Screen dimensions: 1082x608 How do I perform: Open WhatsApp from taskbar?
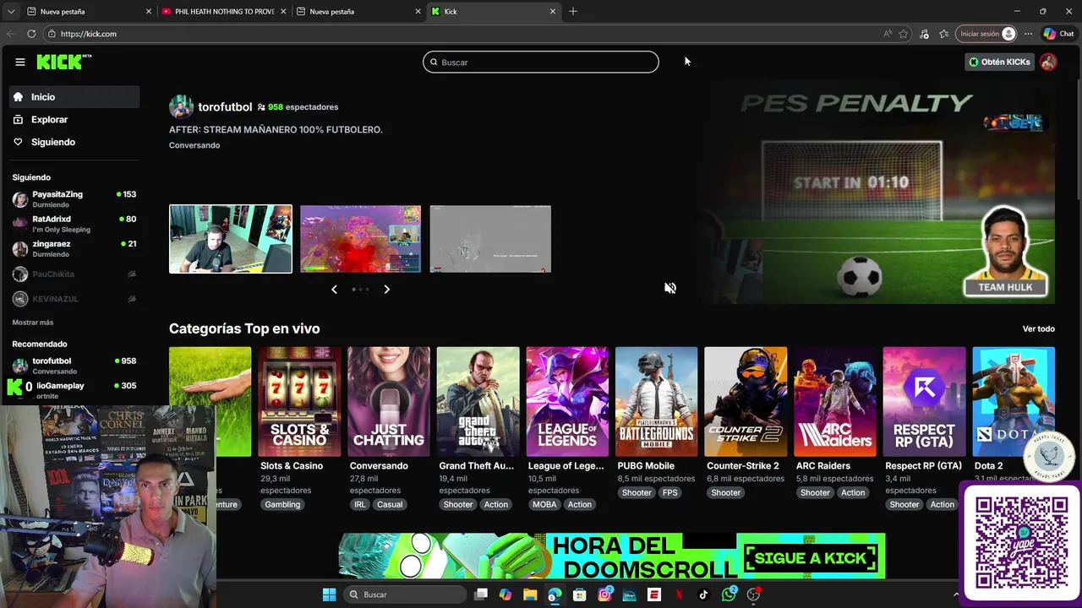click(x=729, y=594)
